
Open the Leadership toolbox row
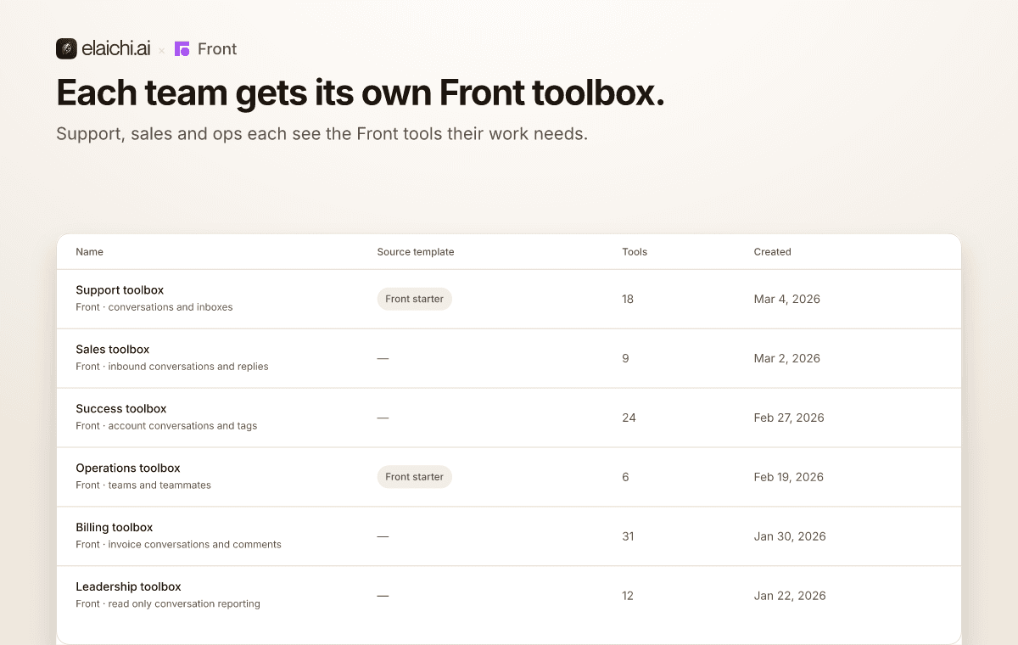coord(509,596)
